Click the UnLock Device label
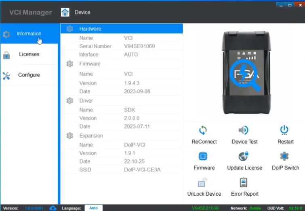 click(x=204, y=194)
